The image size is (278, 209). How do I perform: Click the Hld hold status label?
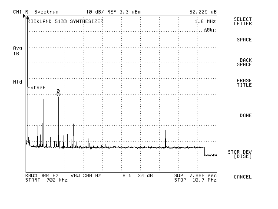[x=17, y=82]
